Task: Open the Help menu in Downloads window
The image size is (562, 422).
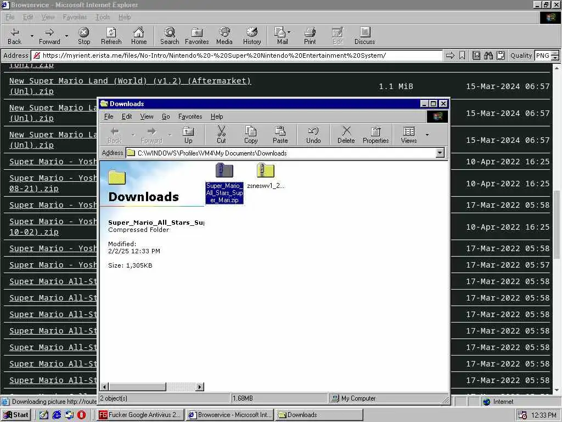Action: pyautogui.click(x=217, y=116)
